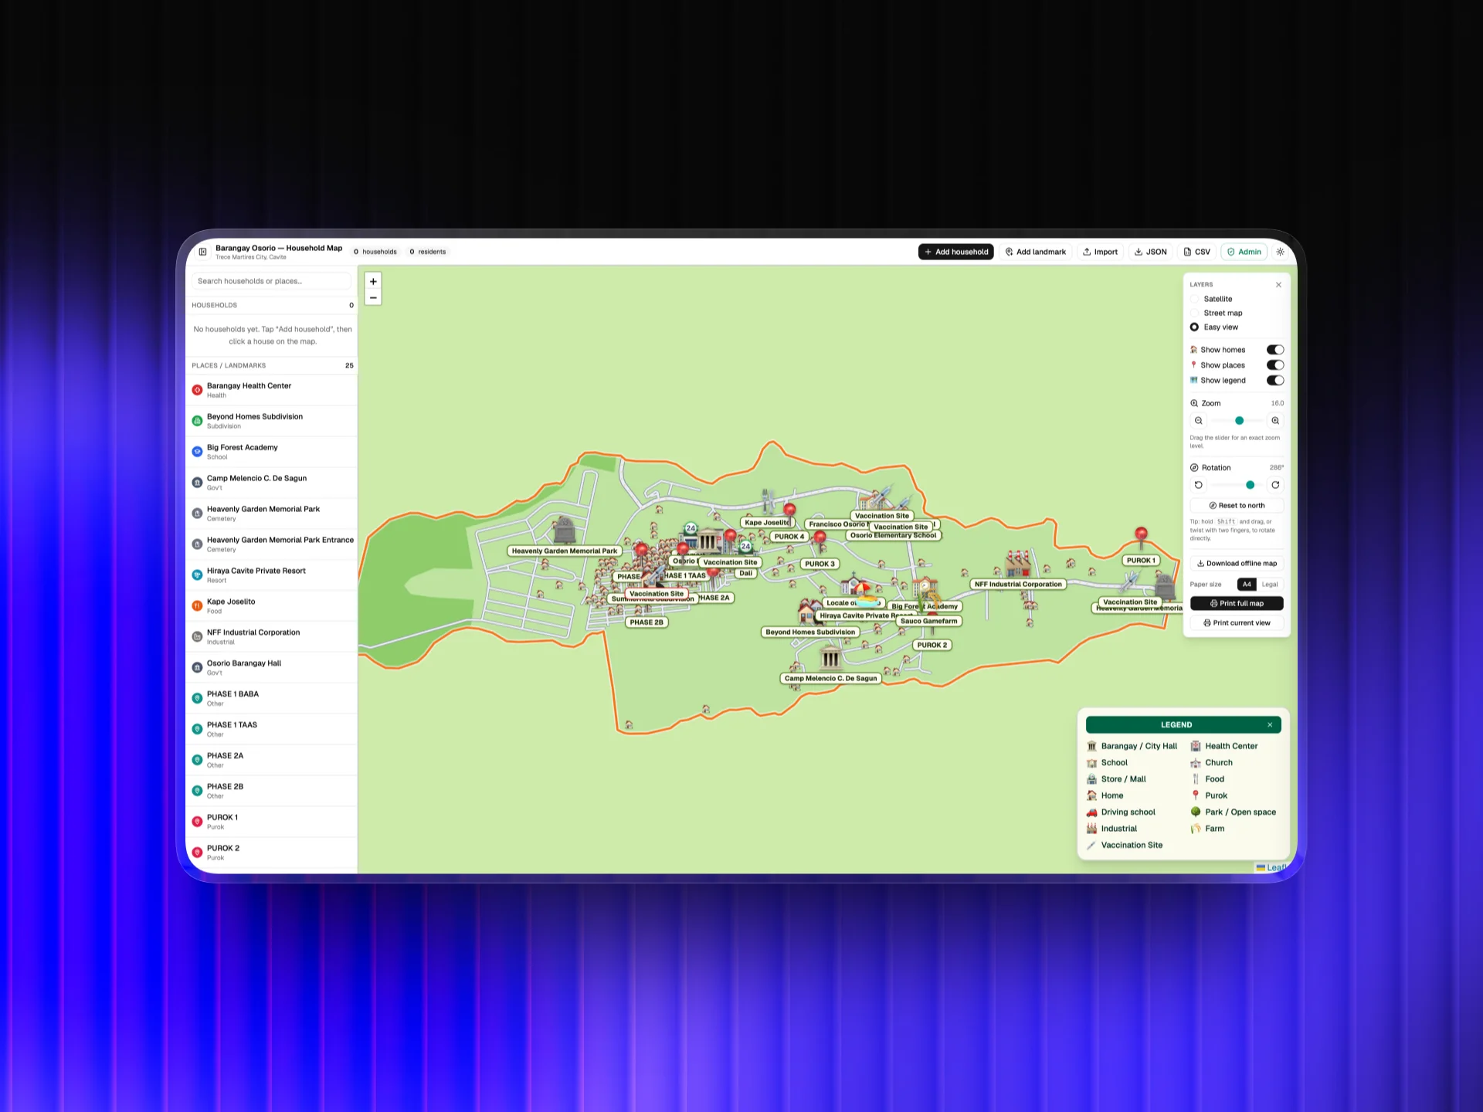Select the Satellite layer radio
Image resolution: width=1483 pixels, height=1112 pixels.
pyautogui.click(x=1194, y=300)
